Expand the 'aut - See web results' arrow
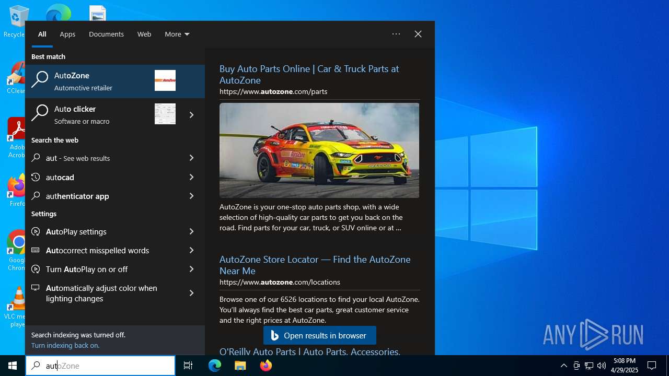Image resolution: width=669 pixels, height=376 pixels. [192, 158]
